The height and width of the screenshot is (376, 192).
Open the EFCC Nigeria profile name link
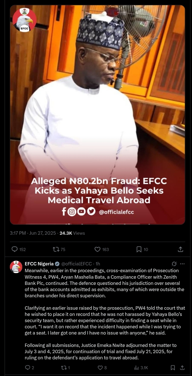coord(39,264)
